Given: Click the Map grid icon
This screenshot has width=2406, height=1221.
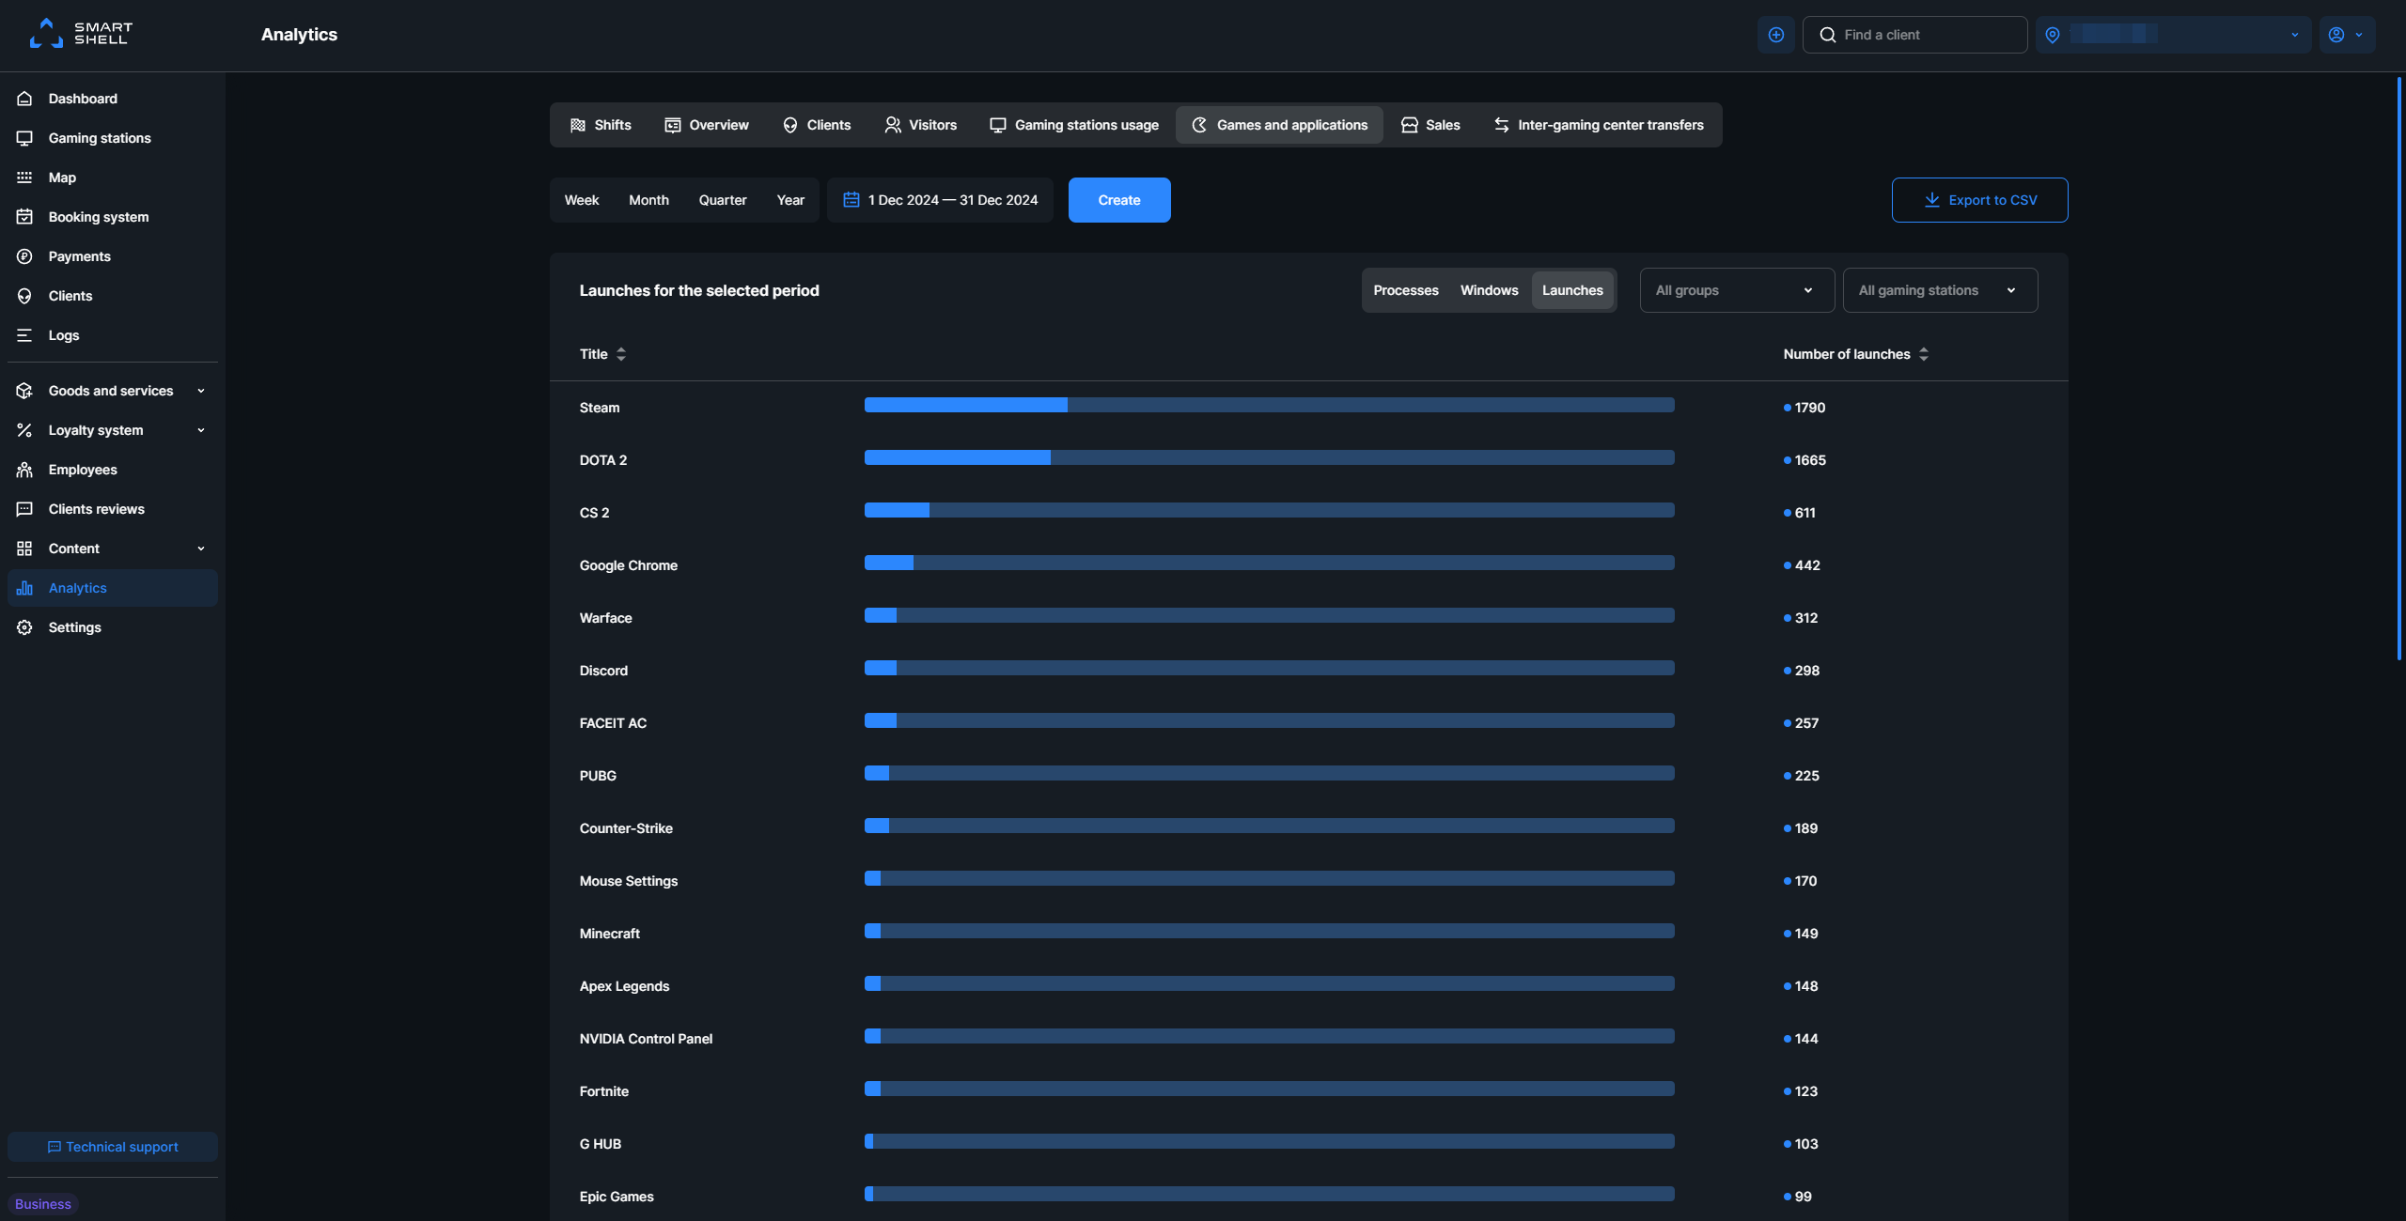Looking at the screenshot, I should coord(24,178).
